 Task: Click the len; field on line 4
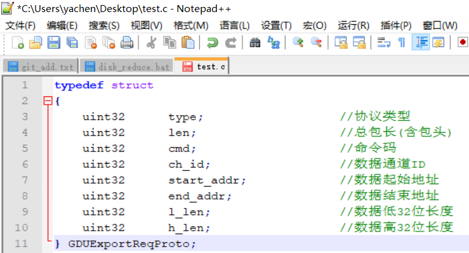coord(182,133)
